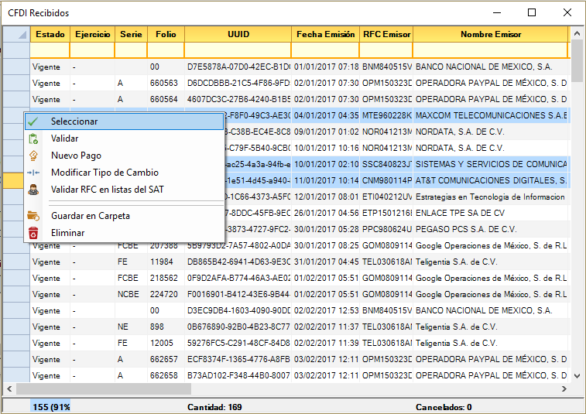The image size is (586, 414).
Task: Click the Guardar en Carpeta folder icon
Action: click(x=33, y=216)
